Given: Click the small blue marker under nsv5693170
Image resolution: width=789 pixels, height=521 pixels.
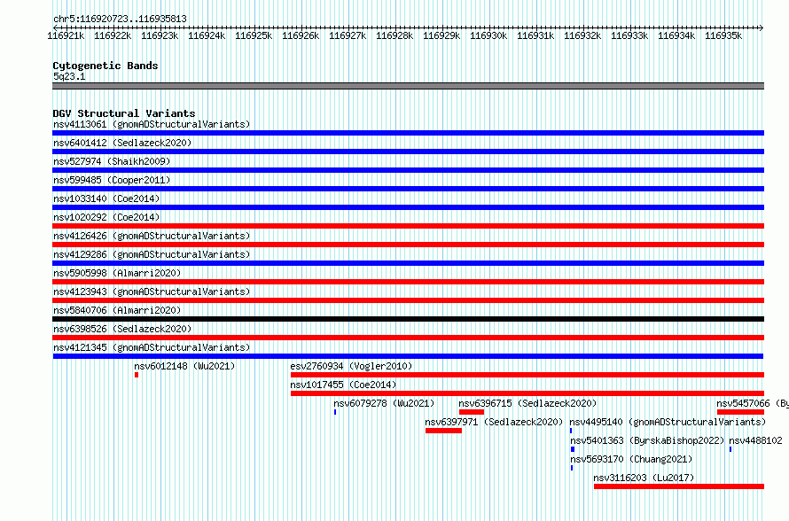Looking at the screenshot, I should tap(572, 468).
